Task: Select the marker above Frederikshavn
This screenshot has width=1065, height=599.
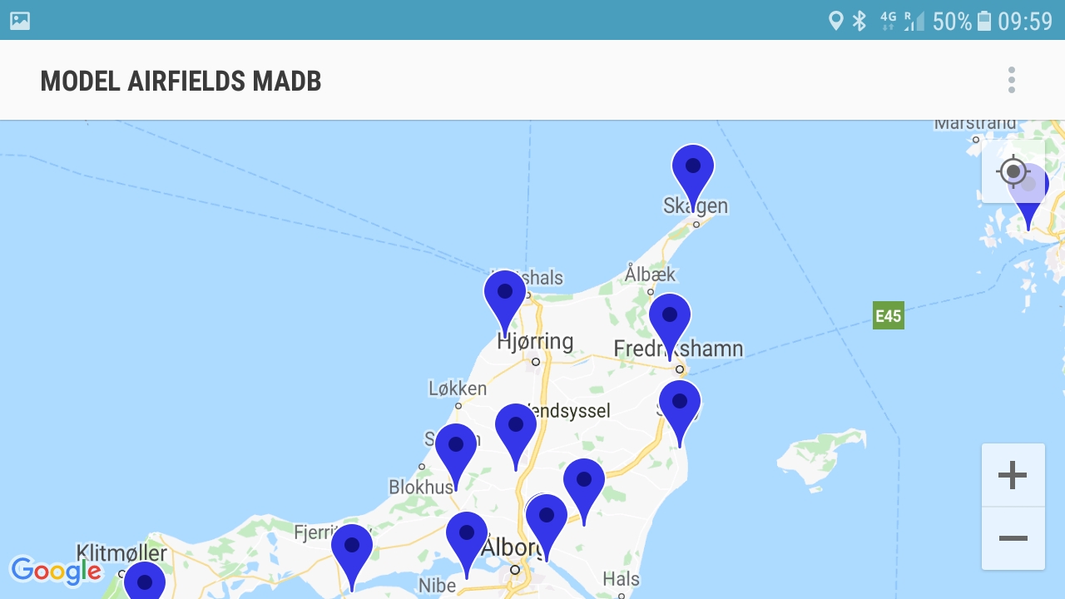Action: pos(670,326)
